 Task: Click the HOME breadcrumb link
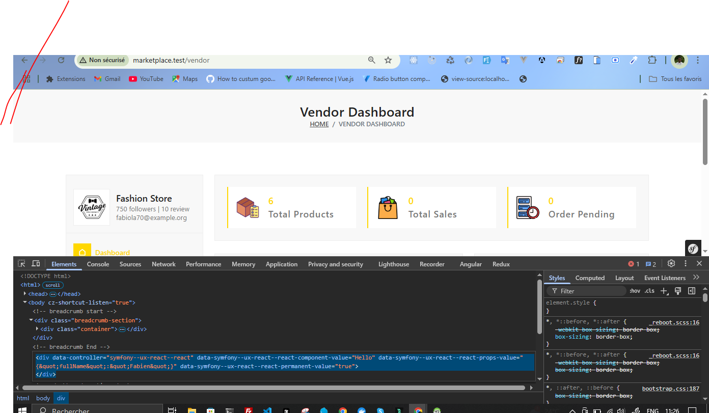click(319, 124)
